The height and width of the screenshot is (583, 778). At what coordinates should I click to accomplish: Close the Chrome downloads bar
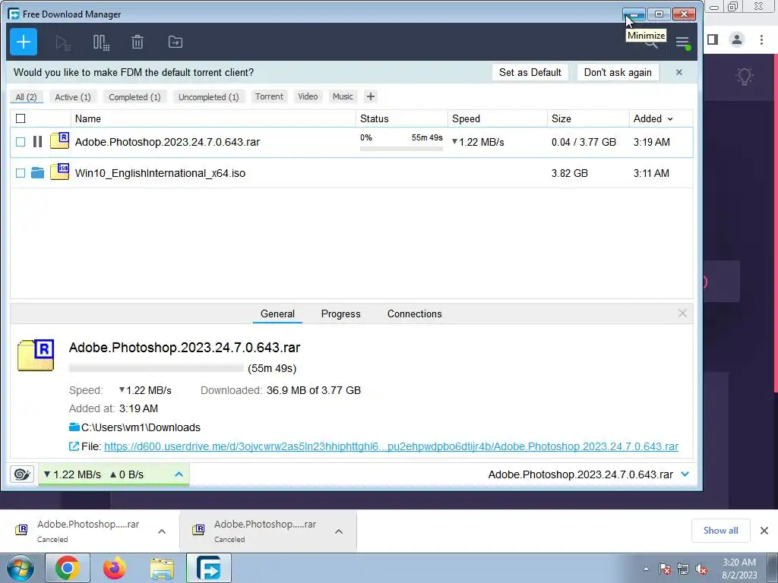[x=764, y=531]
